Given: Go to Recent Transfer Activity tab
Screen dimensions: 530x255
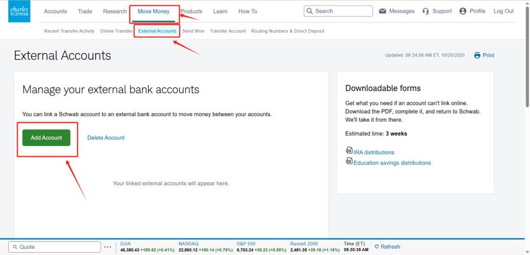Looking at the screenshot, I should pos(69,31).
